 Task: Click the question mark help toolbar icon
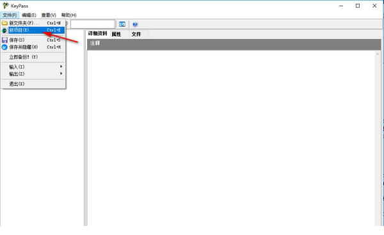(x=135, y=24)
